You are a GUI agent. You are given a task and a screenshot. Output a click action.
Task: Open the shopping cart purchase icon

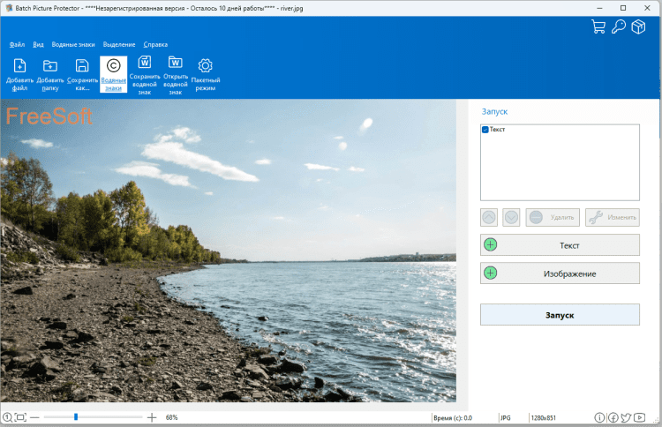click(x=598, y=26)
